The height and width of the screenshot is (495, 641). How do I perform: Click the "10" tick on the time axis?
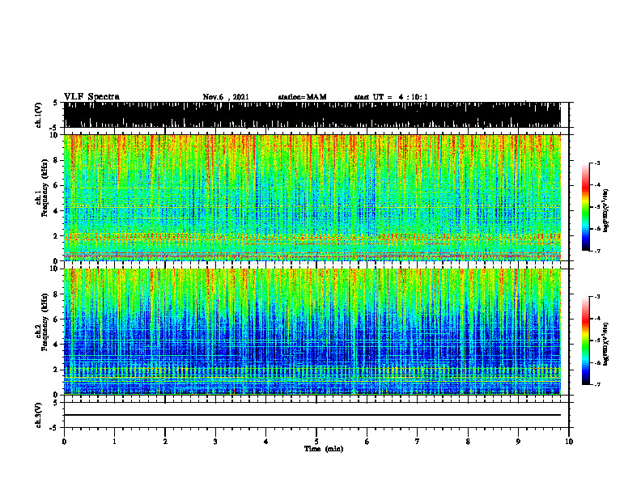569,442
